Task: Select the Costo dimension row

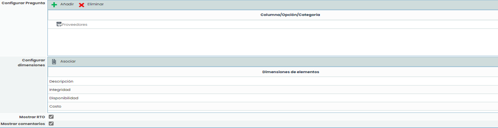Action: click(55, 106)
